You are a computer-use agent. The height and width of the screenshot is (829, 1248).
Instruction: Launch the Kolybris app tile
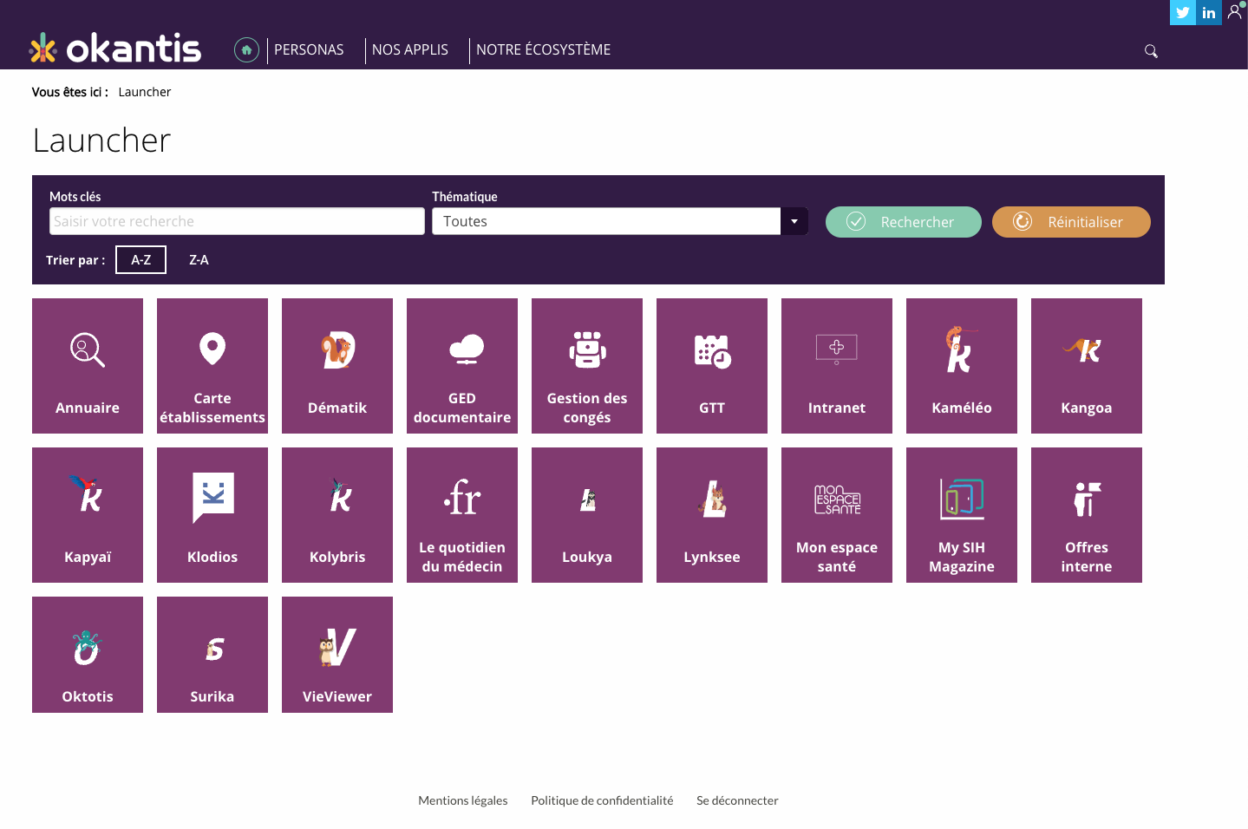pyautogui.click(x=337, y=515)
